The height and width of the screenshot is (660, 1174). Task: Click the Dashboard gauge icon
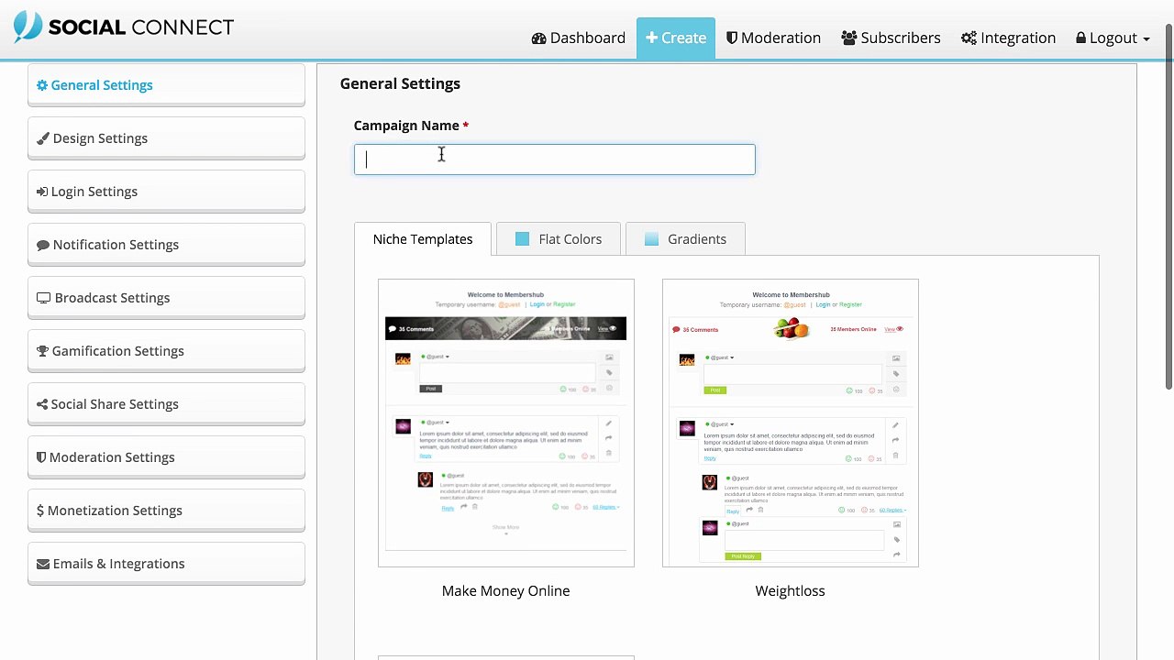[538, 38]
